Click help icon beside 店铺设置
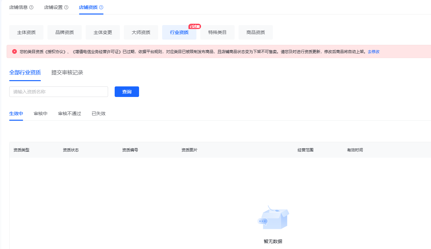The height and width of the screenshot is (249, 431). point(66,7)
